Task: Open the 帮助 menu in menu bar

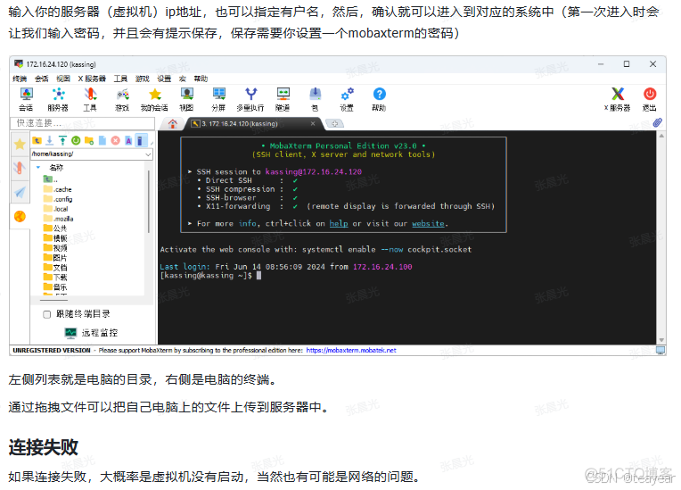Action: (201, 79)
